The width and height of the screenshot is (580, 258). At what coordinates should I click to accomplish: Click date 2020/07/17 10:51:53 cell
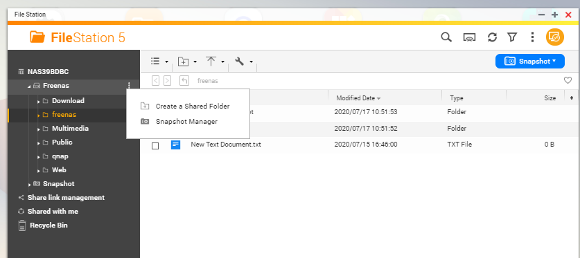tap(366, 112)
